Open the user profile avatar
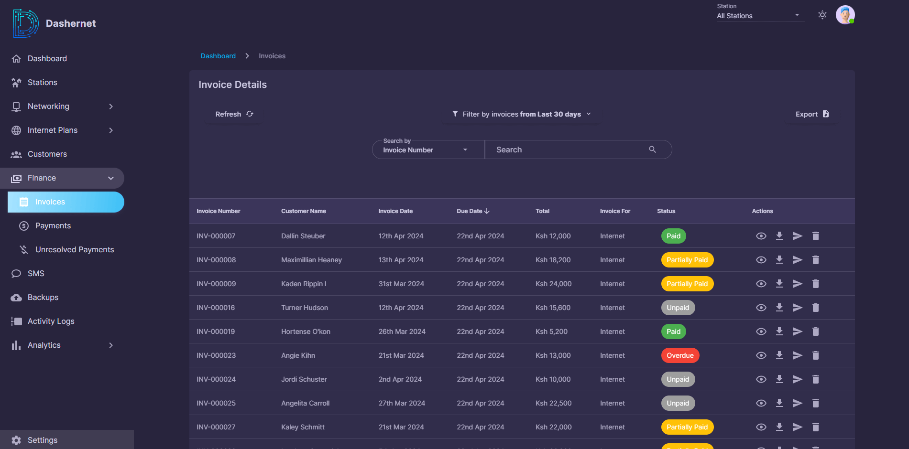 (845, 15)
